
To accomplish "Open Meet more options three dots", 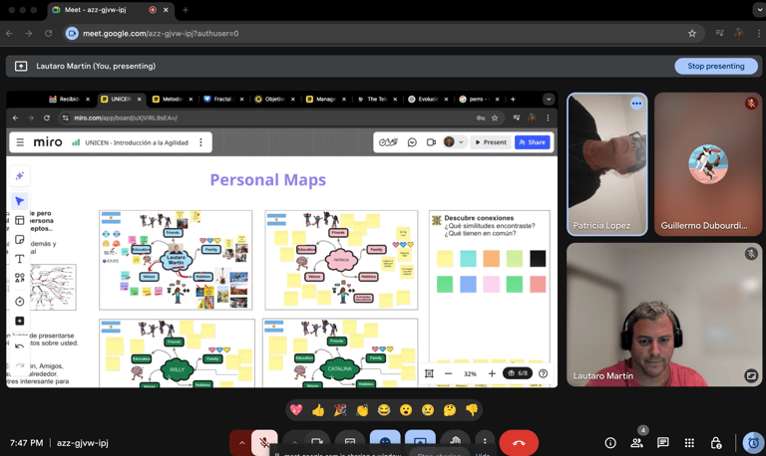I will [485, 442].
